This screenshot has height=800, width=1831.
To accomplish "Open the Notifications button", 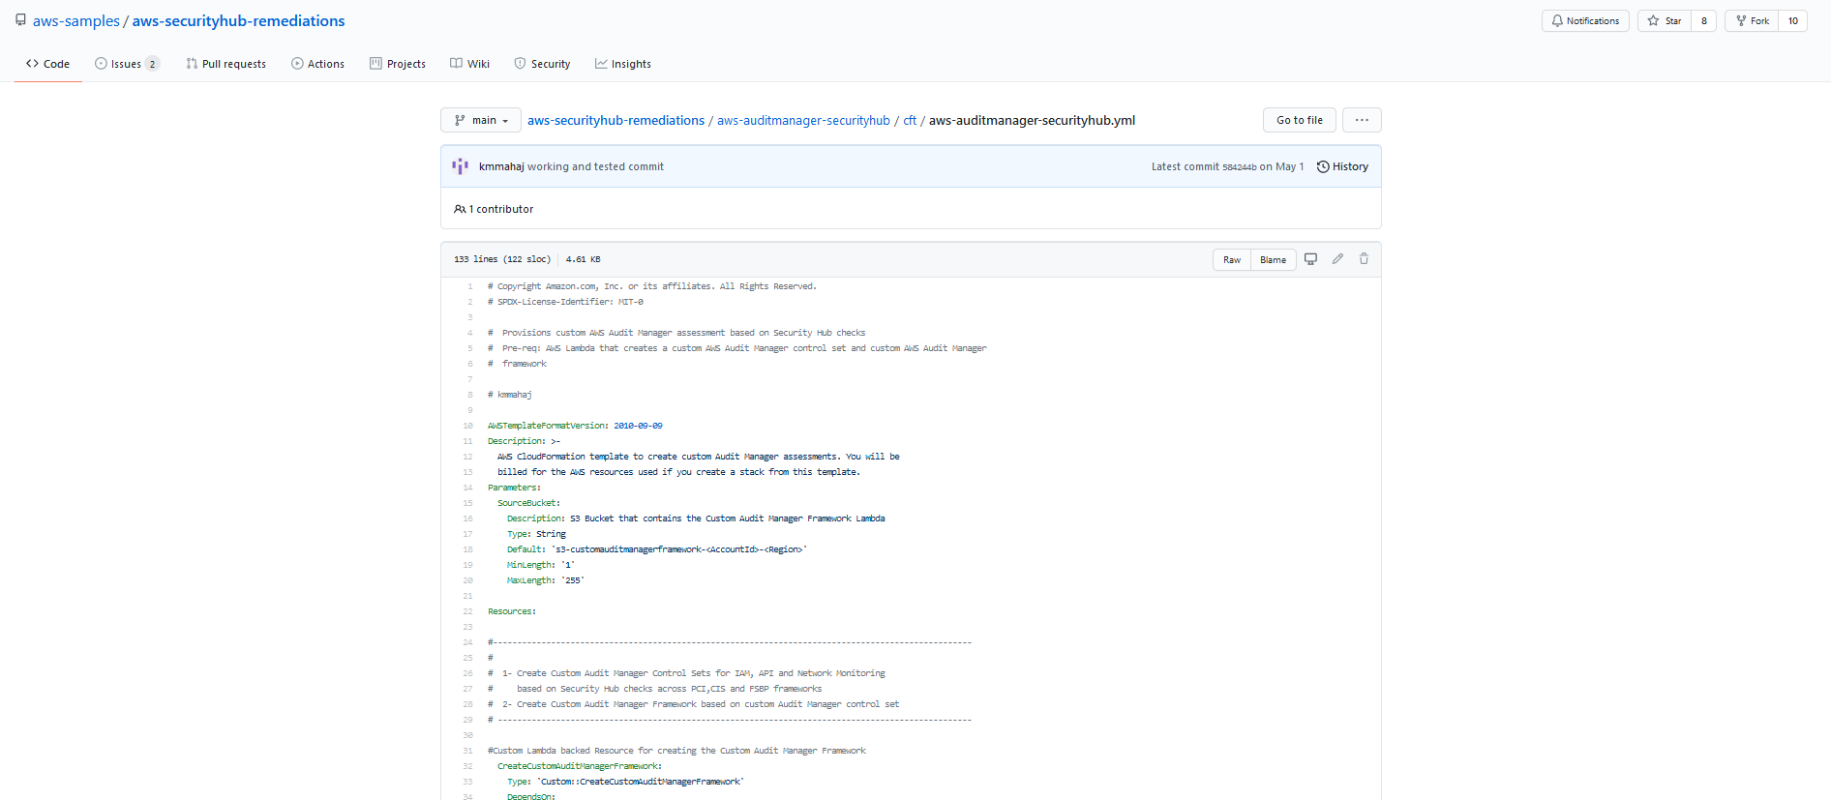I will [x=1585, y=20].
